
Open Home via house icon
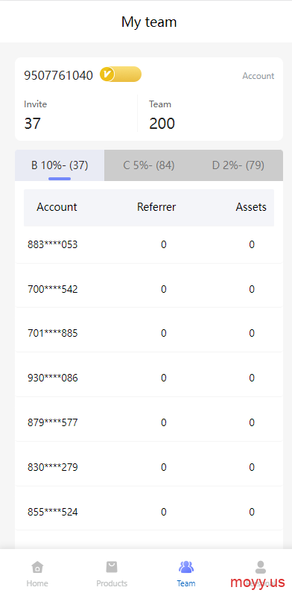37,567
